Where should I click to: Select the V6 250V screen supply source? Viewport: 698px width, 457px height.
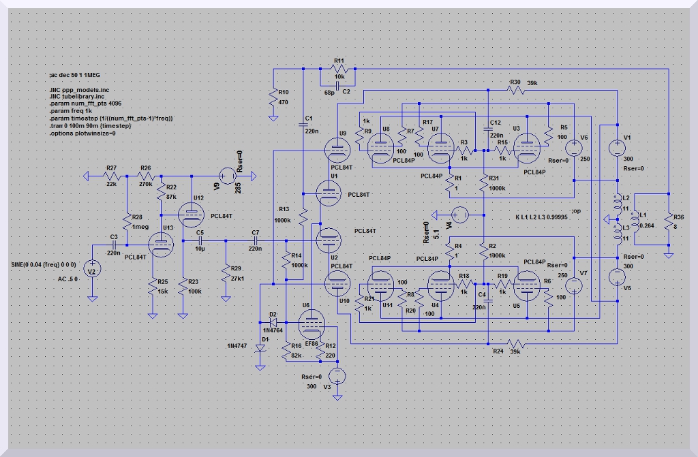tap(574, 148)
